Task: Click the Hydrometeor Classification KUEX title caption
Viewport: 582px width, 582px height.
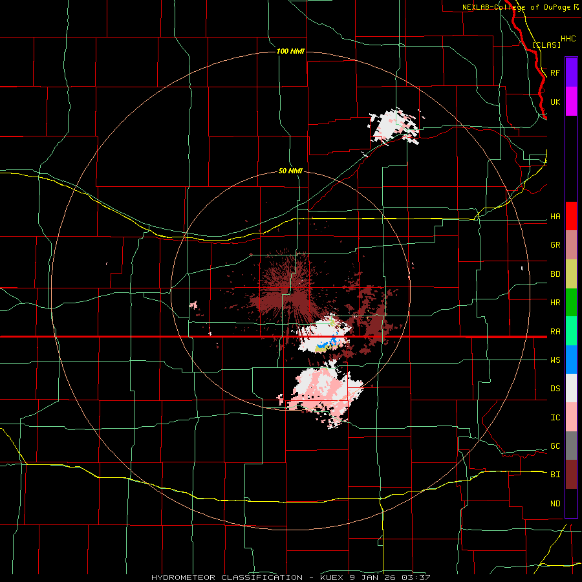Action: (290, 577)
